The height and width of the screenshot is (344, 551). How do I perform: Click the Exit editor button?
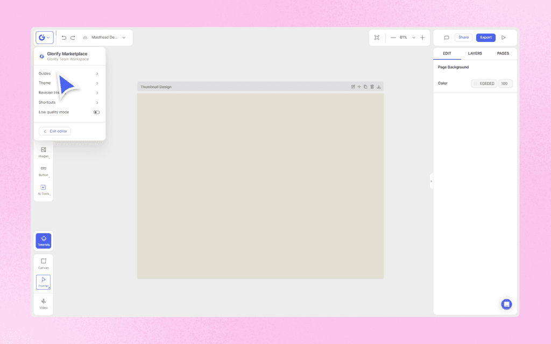click(x=54, y=131)
